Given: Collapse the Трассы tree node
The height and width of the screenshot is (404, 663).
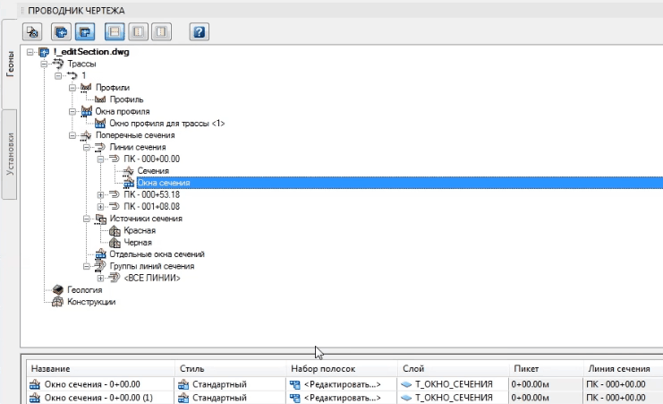Looking at the screenshot, I should [x=44, y=64].
